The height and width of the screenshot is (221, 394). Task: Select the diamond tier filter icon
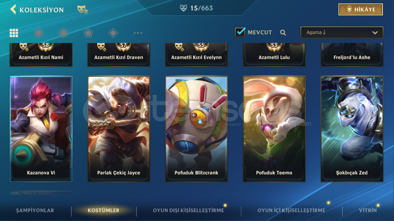(x=113, y=33)
